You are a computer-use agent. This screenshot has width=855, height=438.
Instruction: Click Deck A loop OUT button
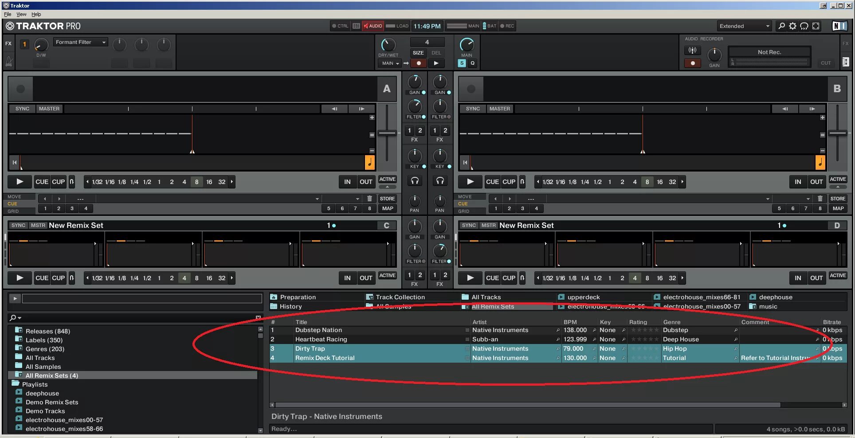[x=366, y=182]
